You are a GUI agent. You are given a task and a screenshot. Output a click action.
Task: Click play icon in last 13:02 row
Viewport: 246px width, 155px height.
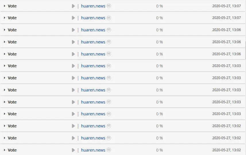pos(73,150)
